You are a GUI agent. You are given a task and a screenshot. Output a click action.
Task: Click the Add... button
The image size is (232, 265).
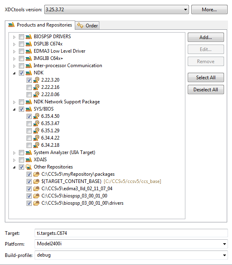tap(205, 37)
